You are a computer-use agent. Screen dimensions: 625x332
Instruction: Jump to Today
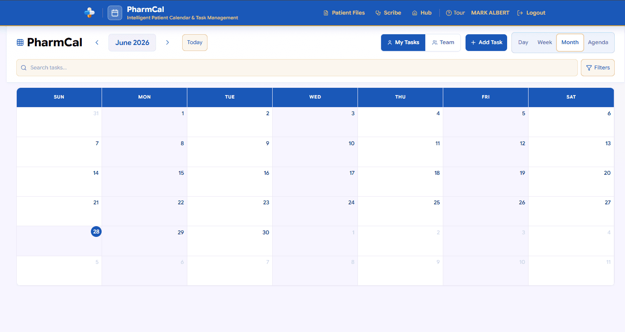coord(195,42)
